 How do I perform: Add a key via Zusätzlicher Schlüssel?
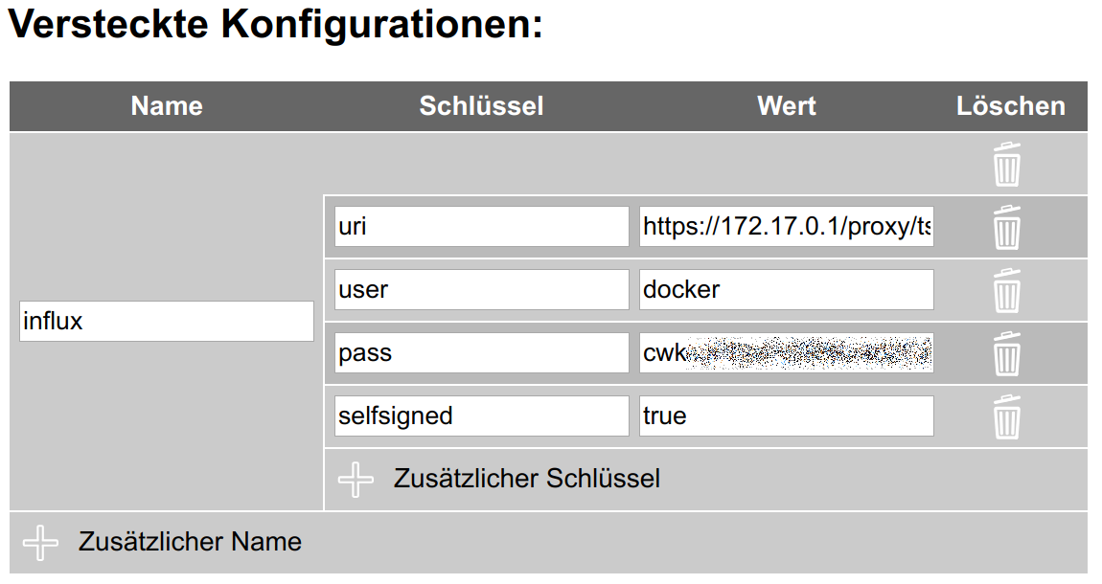(x=526, y=479)
